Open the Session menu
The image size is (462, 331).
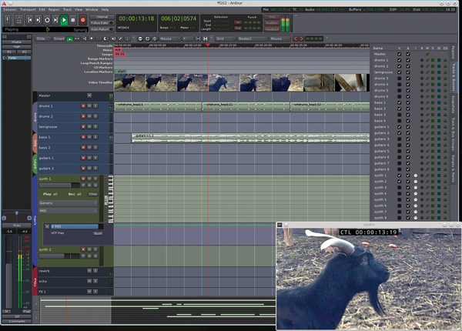[x=10, y=9]
